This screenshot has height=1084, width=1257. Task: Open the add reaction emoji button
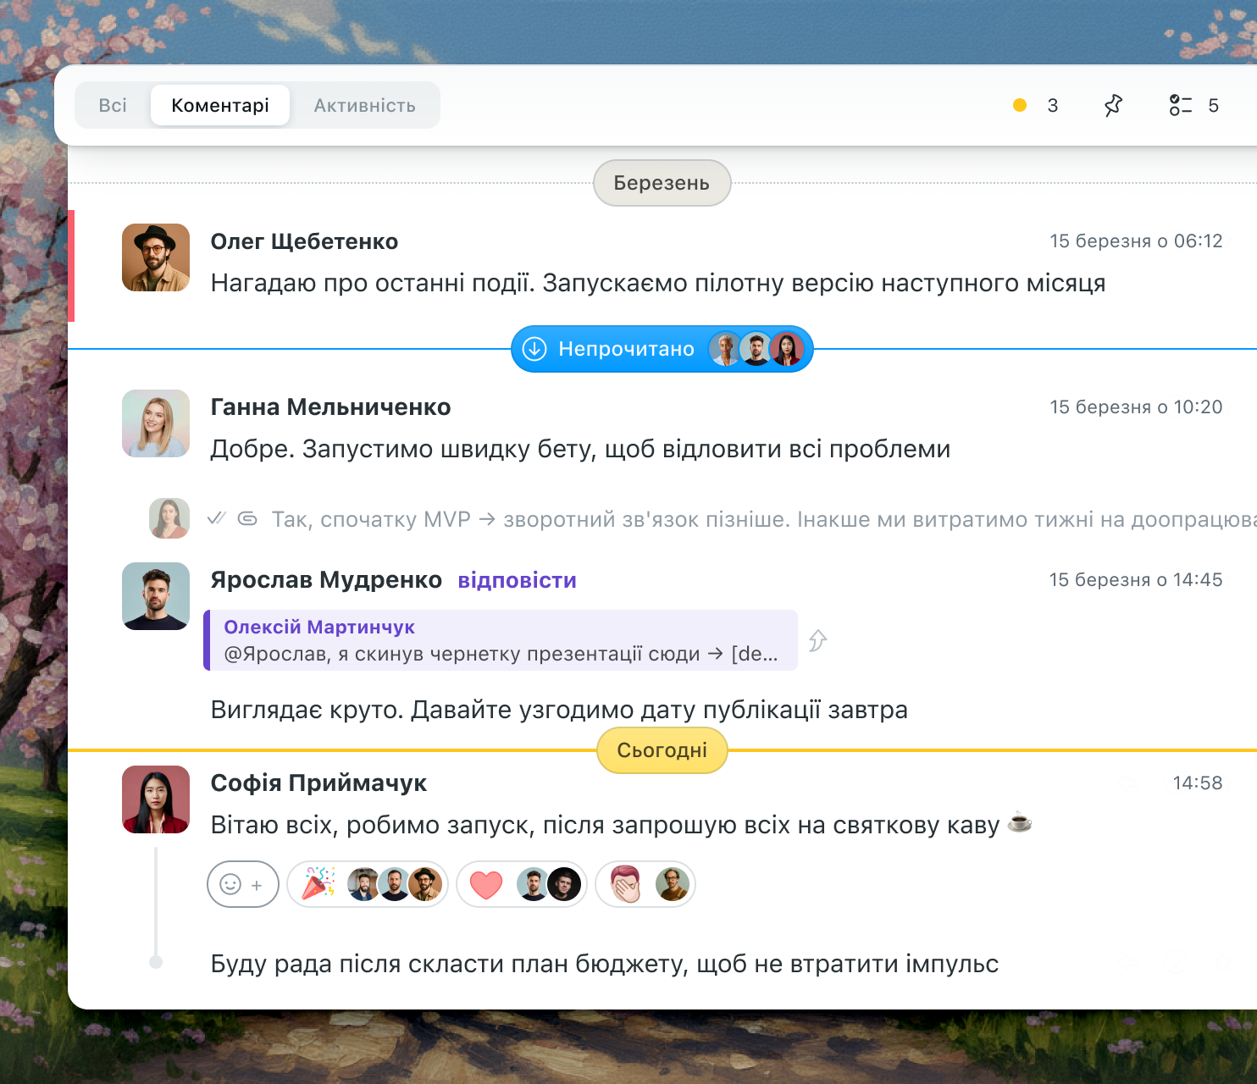242,884
